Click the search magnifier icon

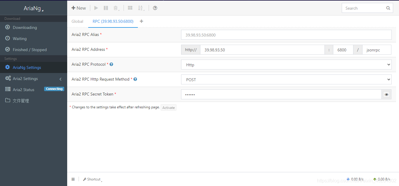pyautogui.click(x=388, y=8)
